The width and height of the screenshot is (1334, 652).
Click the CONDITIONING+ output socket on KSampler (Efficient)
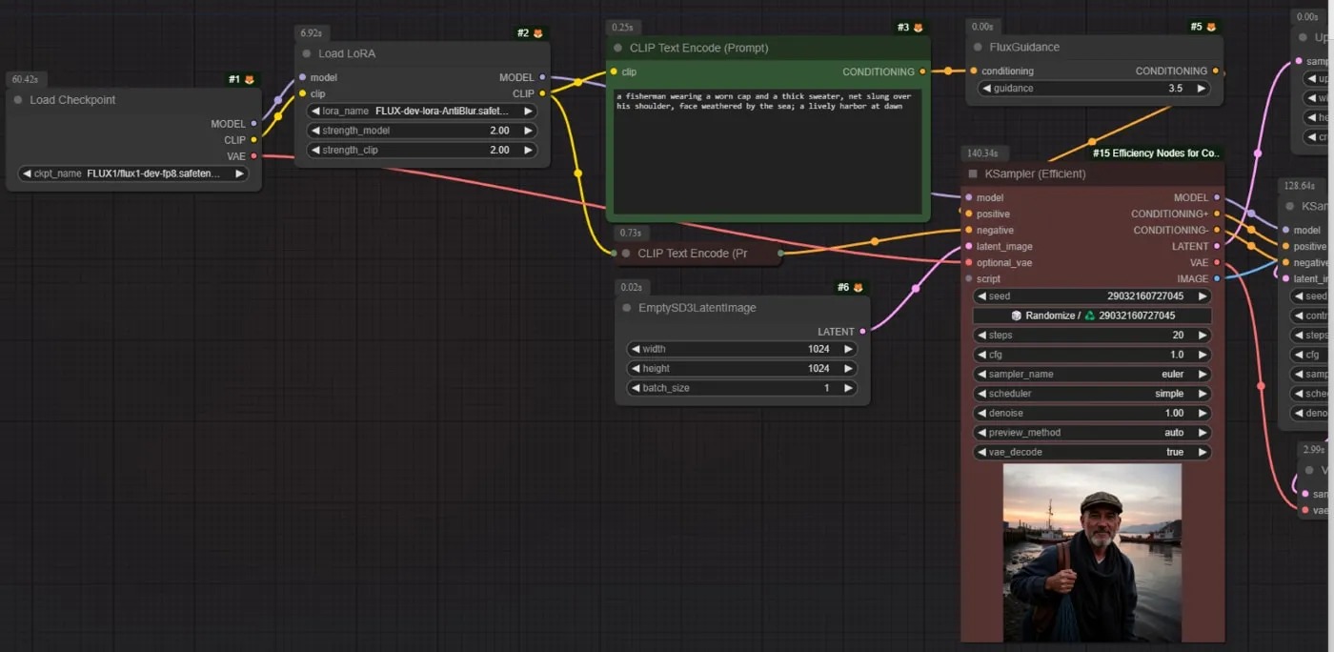(1217, 214)
